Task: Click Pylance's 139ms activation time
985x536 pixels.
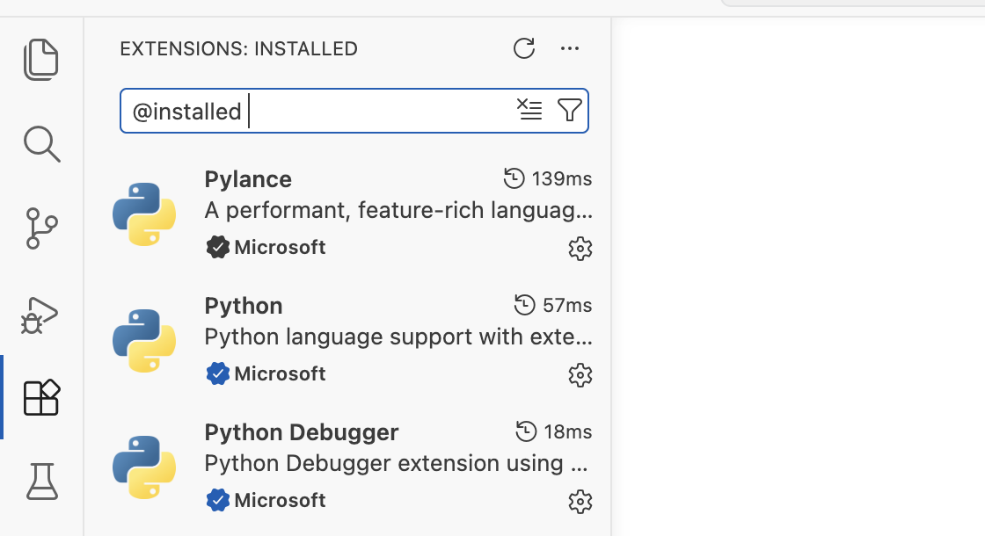Action: pyautogui.click(x=548, y=179)
